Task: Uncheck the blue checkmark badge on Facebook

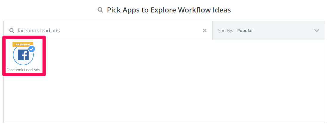Action: pos(31,49)
